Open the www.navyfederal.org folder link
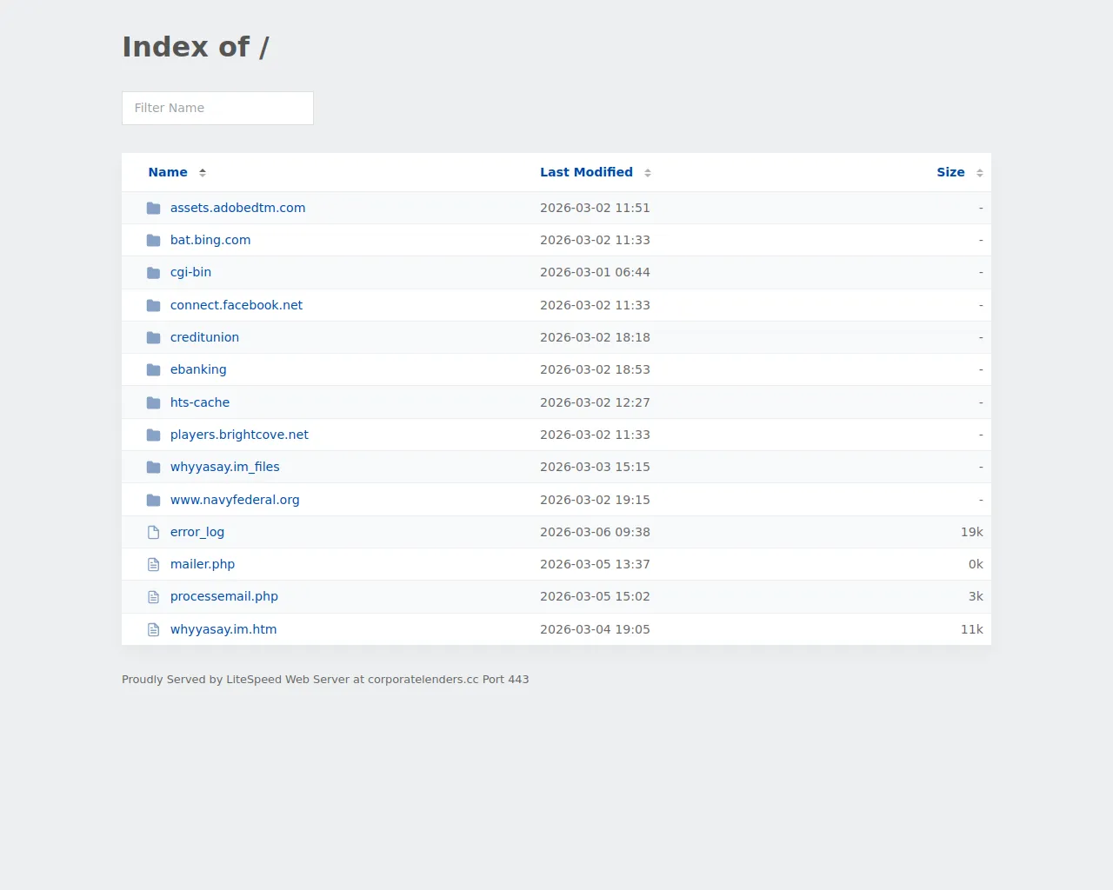 [235, 500]
